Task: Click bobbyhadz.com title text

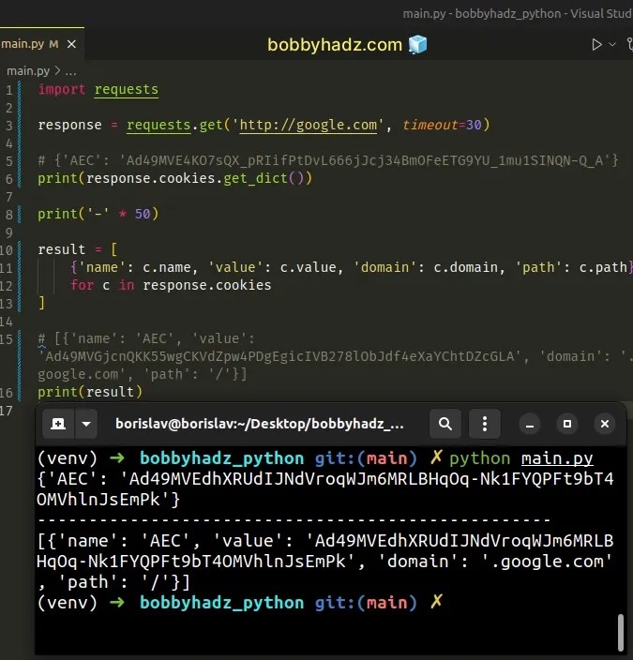Action: [x=335, y=45]
